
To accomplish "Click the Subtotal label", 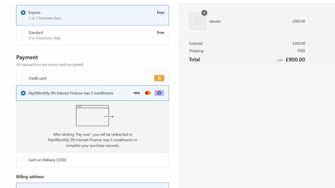I will (x=195, y=44).
